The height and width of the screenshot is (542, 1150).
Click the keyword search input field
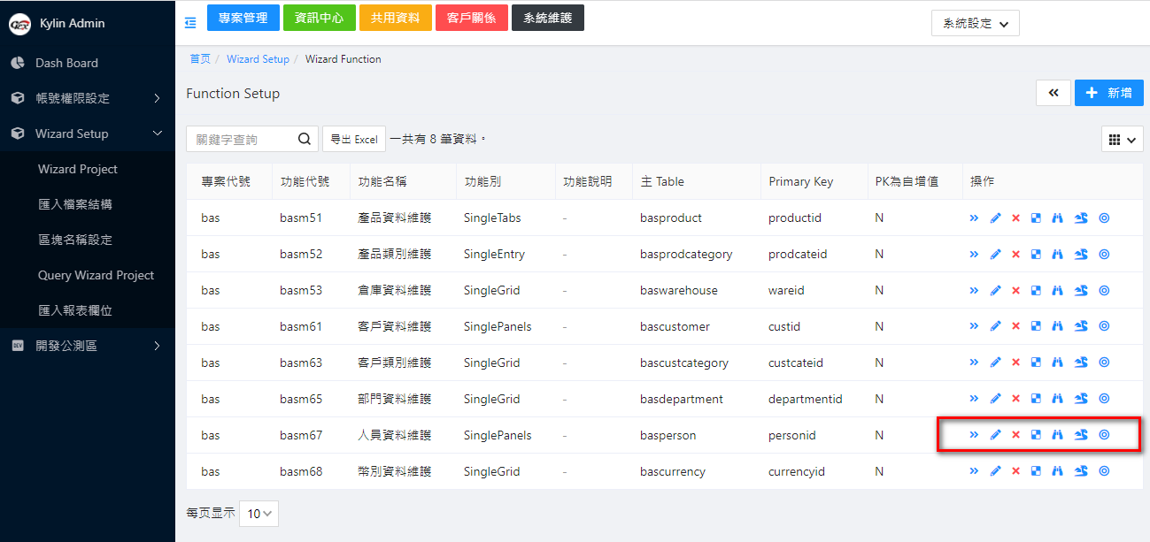[243, 139]
